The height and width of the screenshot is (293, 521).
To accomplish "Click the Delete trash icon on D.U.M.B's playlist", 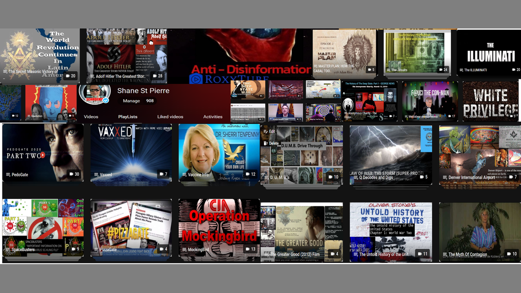I will tap(265, 143).
